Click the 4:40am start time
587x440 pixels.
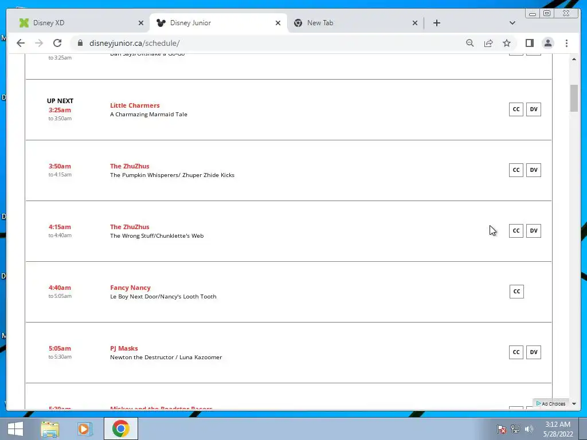[60, 288]
